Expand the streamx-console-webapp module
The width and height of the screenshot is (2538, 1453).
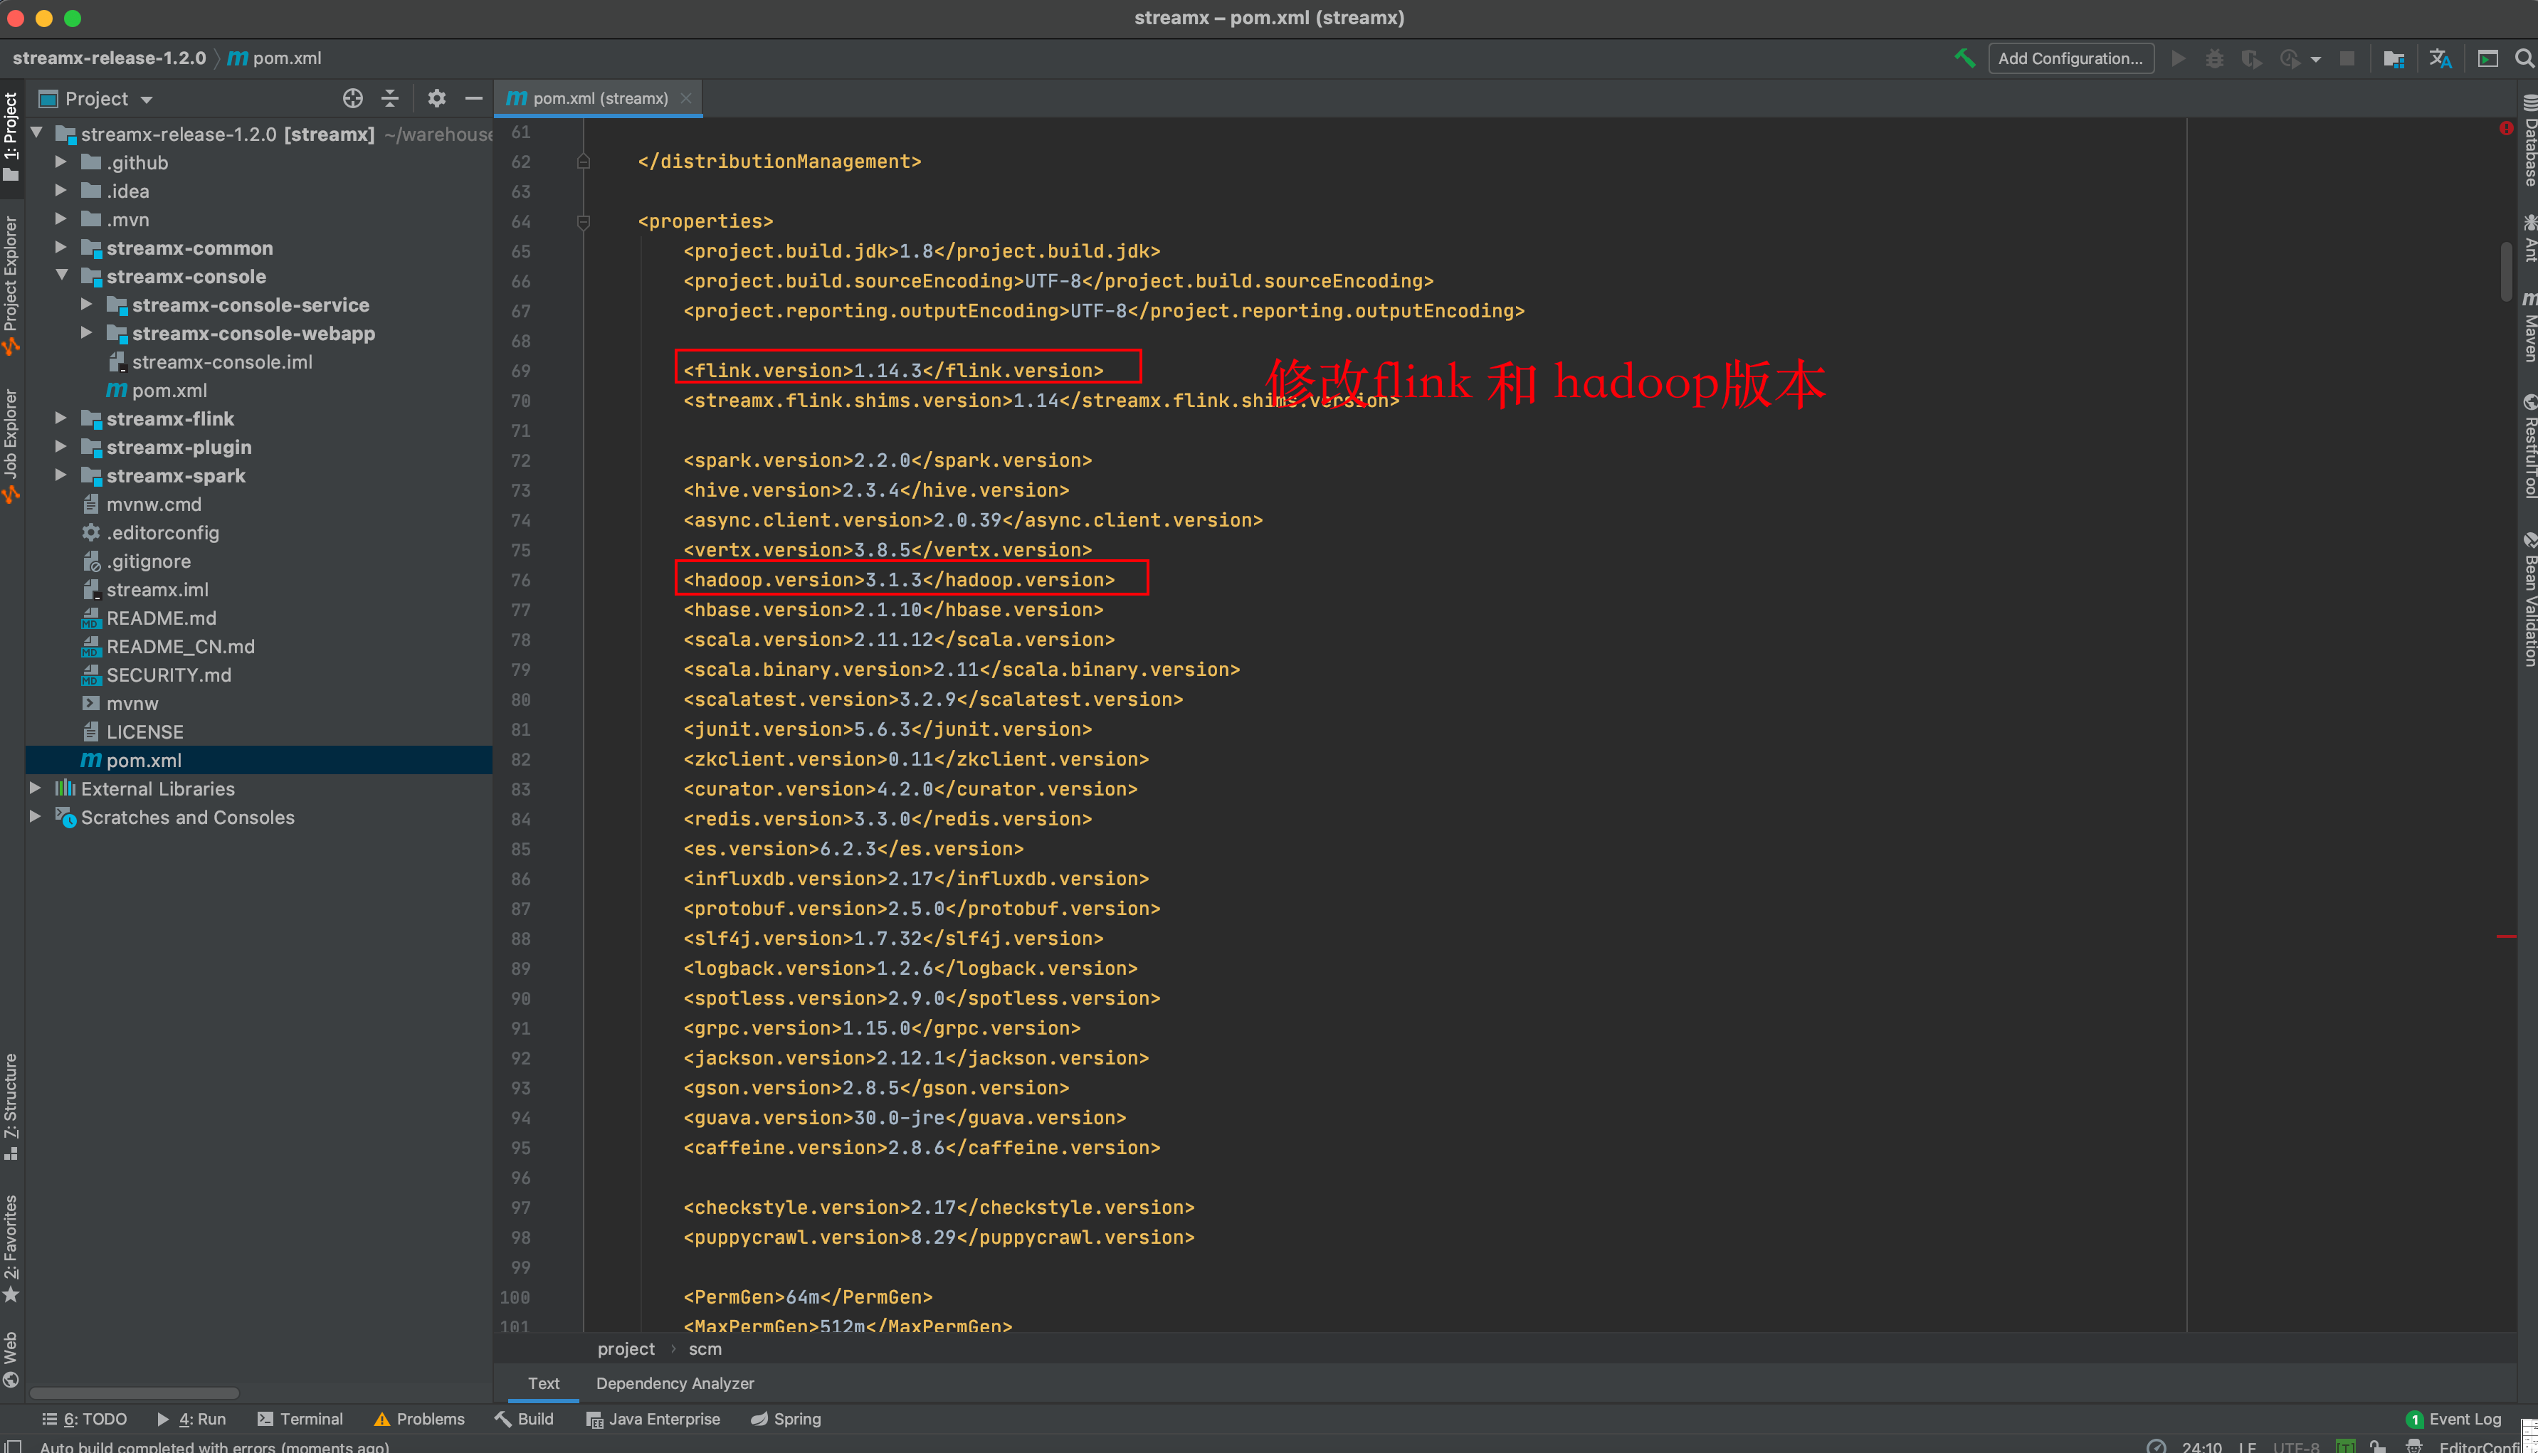[x=87, y=332]
